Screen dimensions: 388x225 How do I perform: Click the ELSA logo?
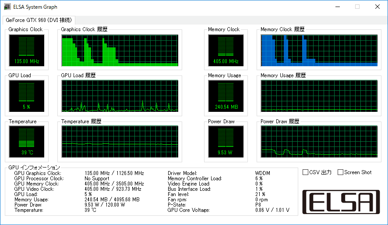click(341, 202)
